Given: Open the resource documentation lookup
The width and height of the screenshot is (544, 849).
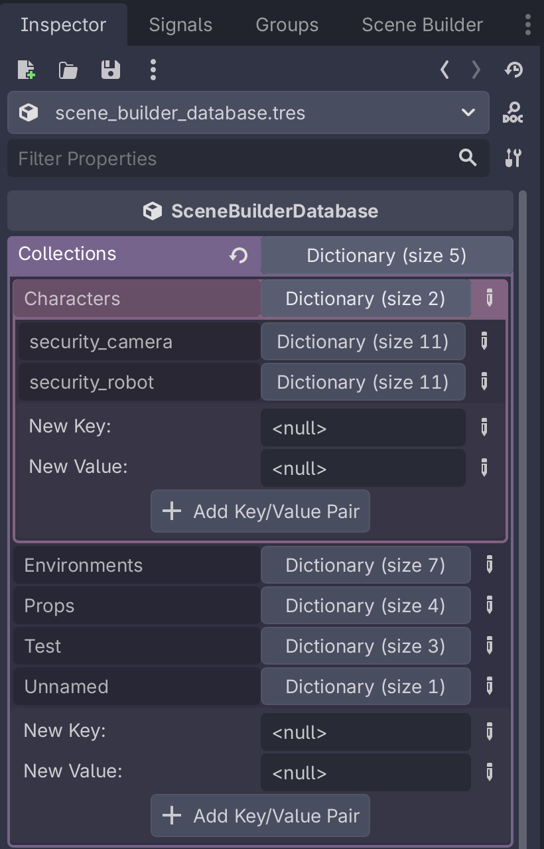Looking at the screenshot, I should click(513, 112).
